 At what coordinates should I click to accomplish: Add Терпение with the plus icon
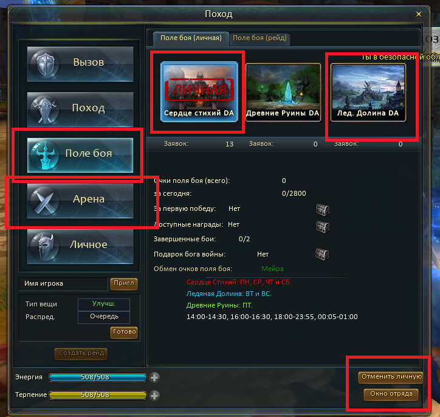[154, 395]
